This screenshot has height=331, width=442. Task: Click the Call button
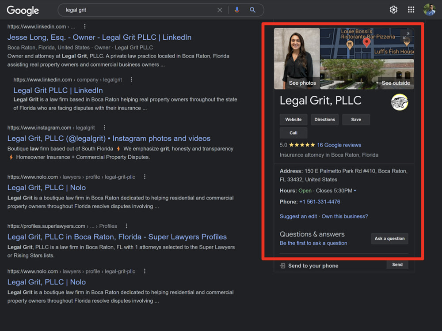[x=293, y=133]
